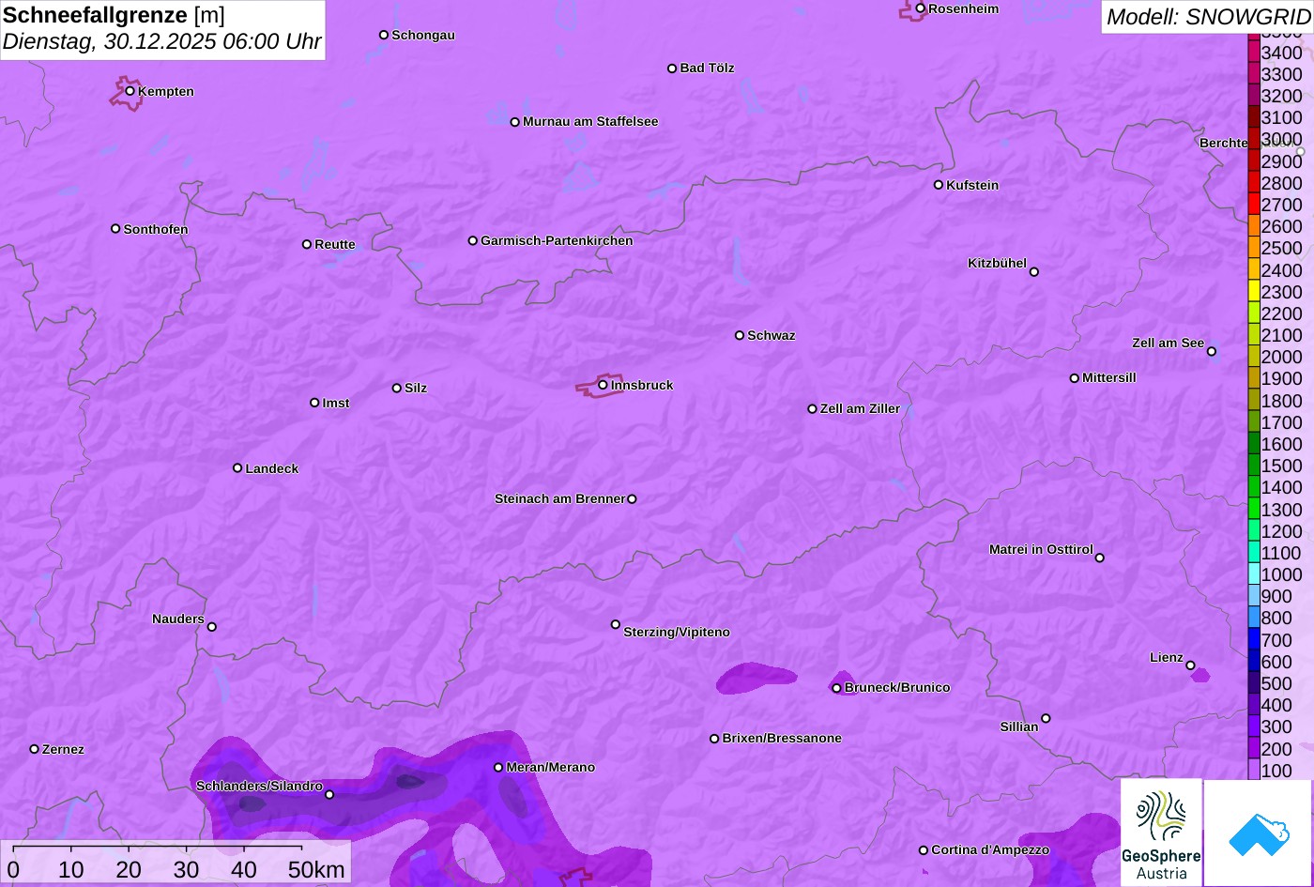Click the "Garmisch-Partenkirchen" label
The width and height of the screenshot is (1314, 887).
[557, 240]
